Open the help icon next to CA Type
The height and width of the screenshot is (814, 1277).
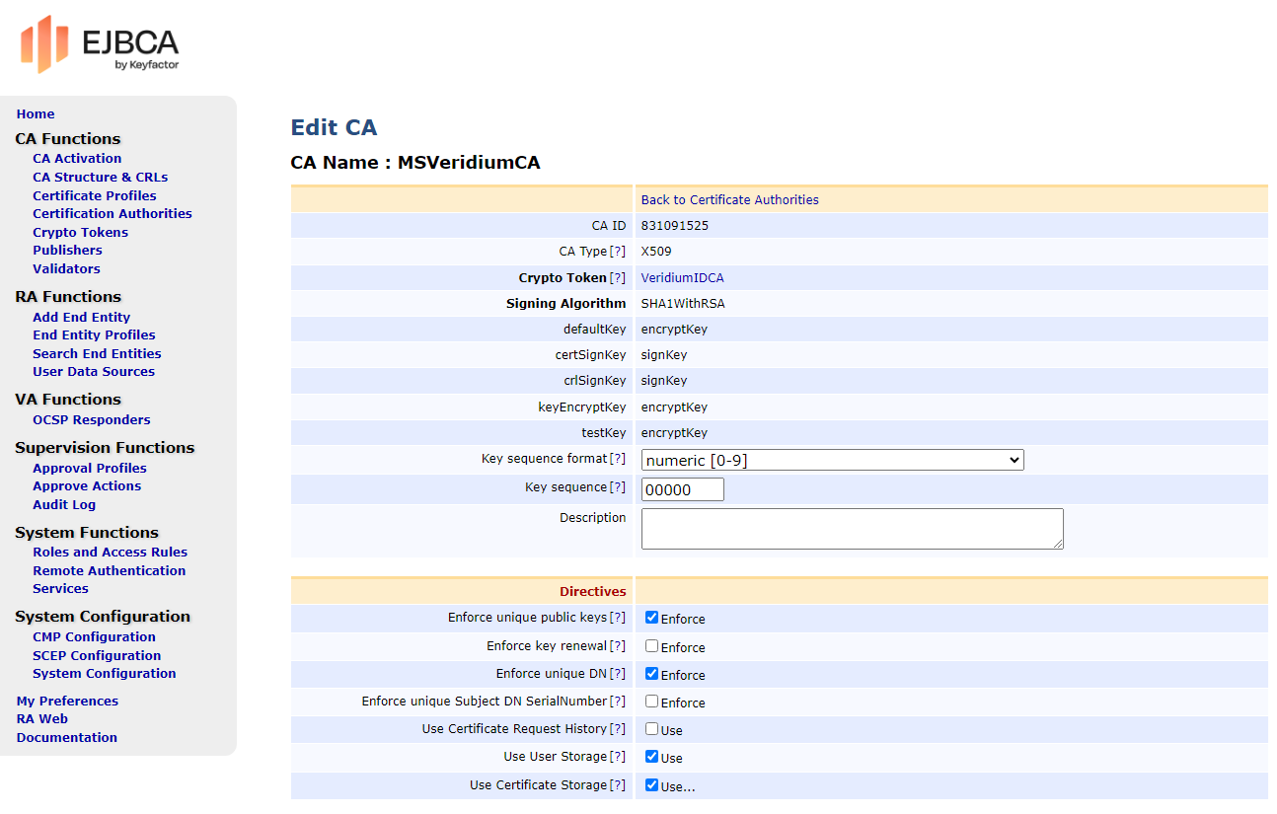(620, 251)
